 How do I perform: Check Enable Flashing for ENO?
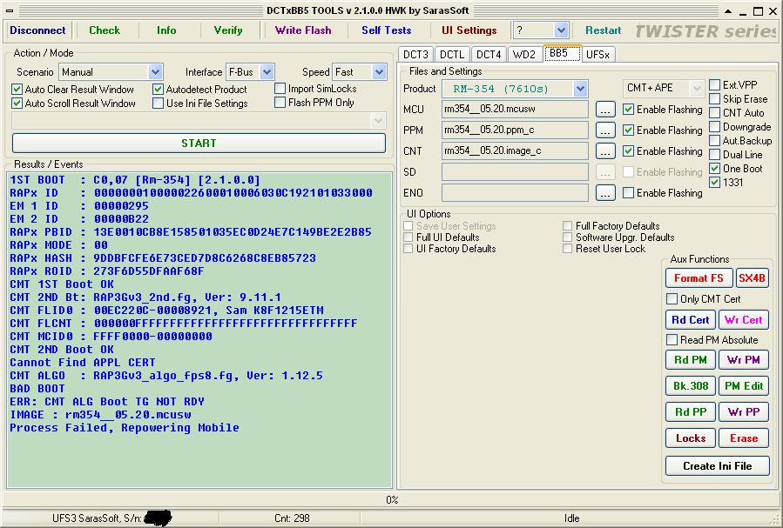[629, 193]
